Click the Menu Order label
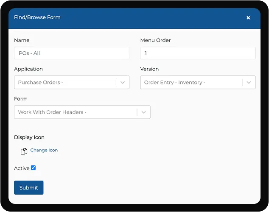Viewport: 269px width, 212px height. (x=155, y=40)
